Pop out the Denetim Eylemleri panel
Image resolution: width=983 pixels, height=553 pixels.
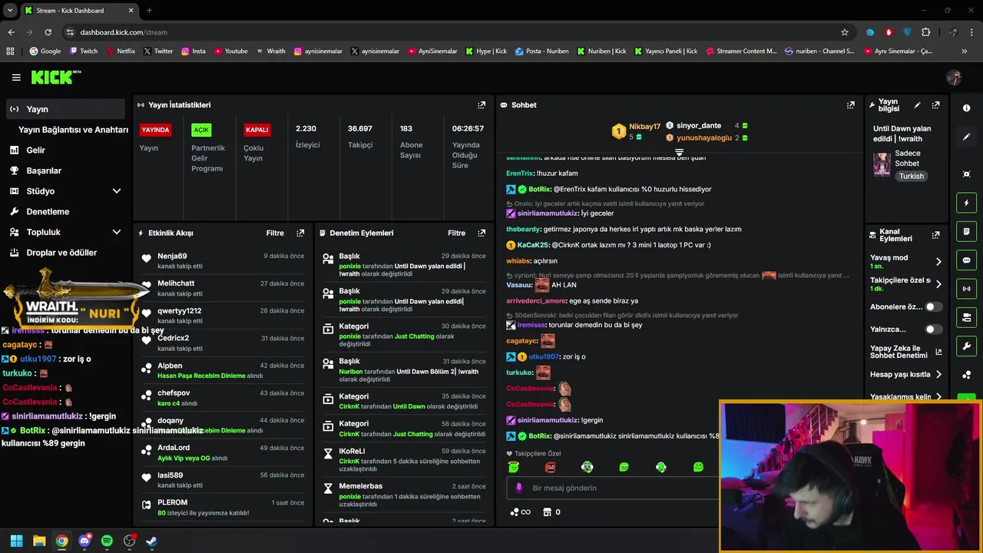coord(482,233)
